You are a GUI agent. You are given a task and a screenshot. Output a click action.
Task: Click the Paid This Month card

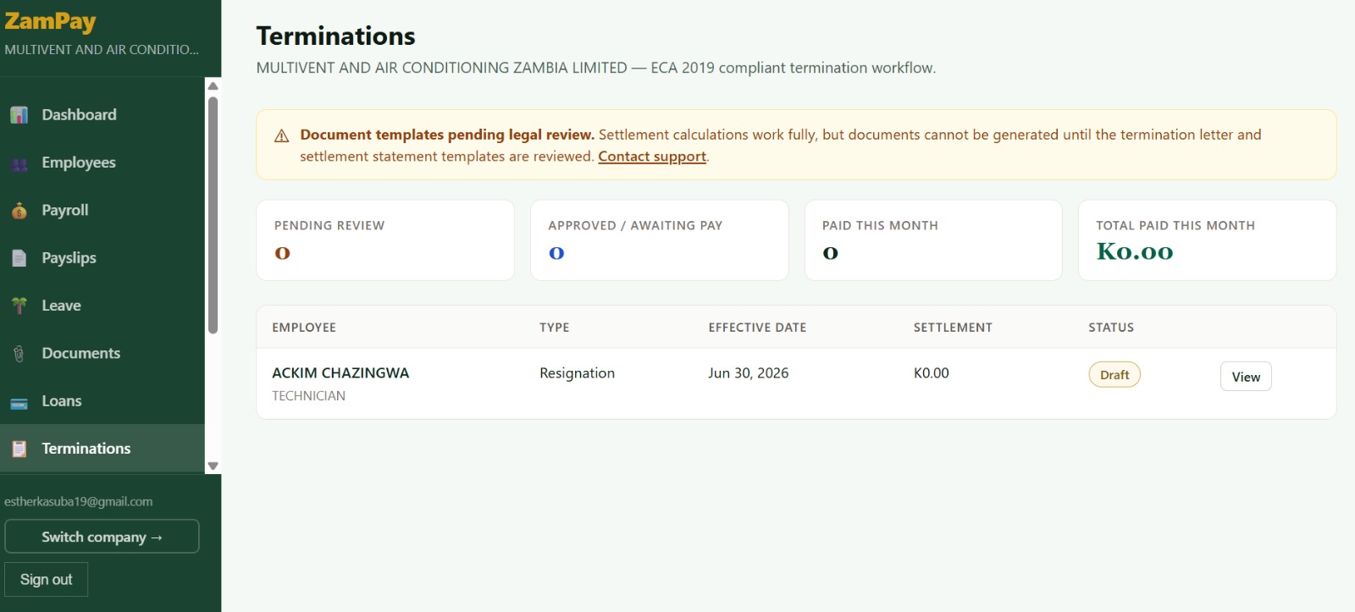tap(933, 240)
